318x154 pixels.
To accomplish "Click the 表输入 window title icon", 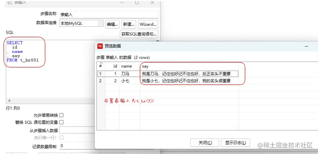I will [10, 2].
